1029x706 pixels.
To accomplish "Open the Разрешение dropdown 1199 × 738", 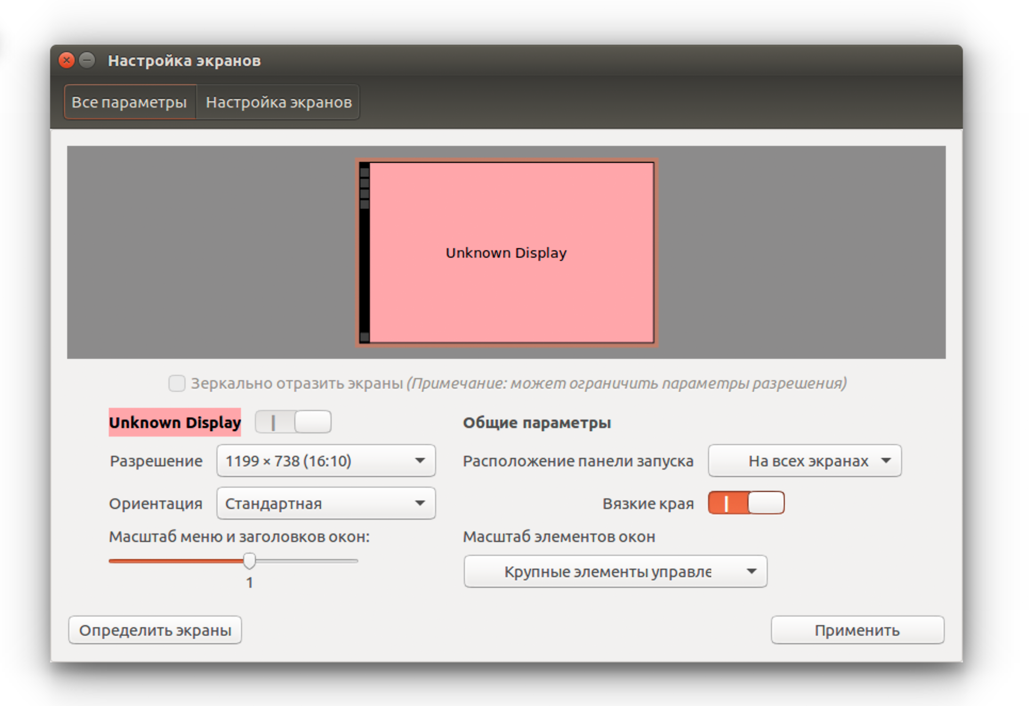I will coord(326,461).
